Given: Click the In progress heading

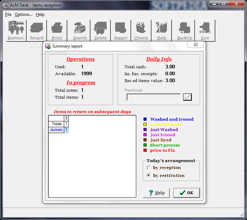Looking at the screenshot, I should (81, 82).
